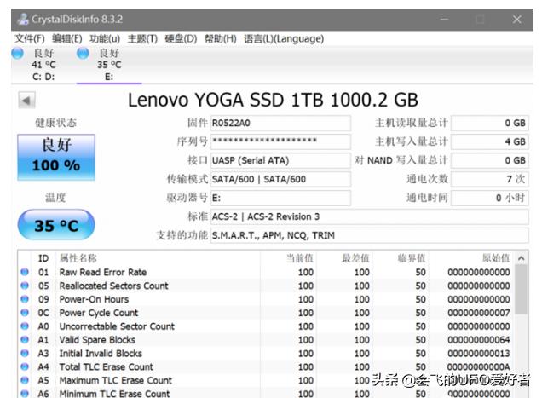This screenshot has width=542, height=398.
Task: Select the Initial Invalid Blocks row
Action: 266,353
